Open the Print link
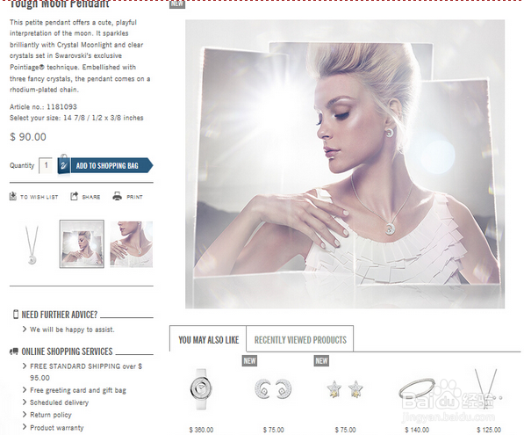The height and width of the screenshot is (435, 524). point(134,197)
